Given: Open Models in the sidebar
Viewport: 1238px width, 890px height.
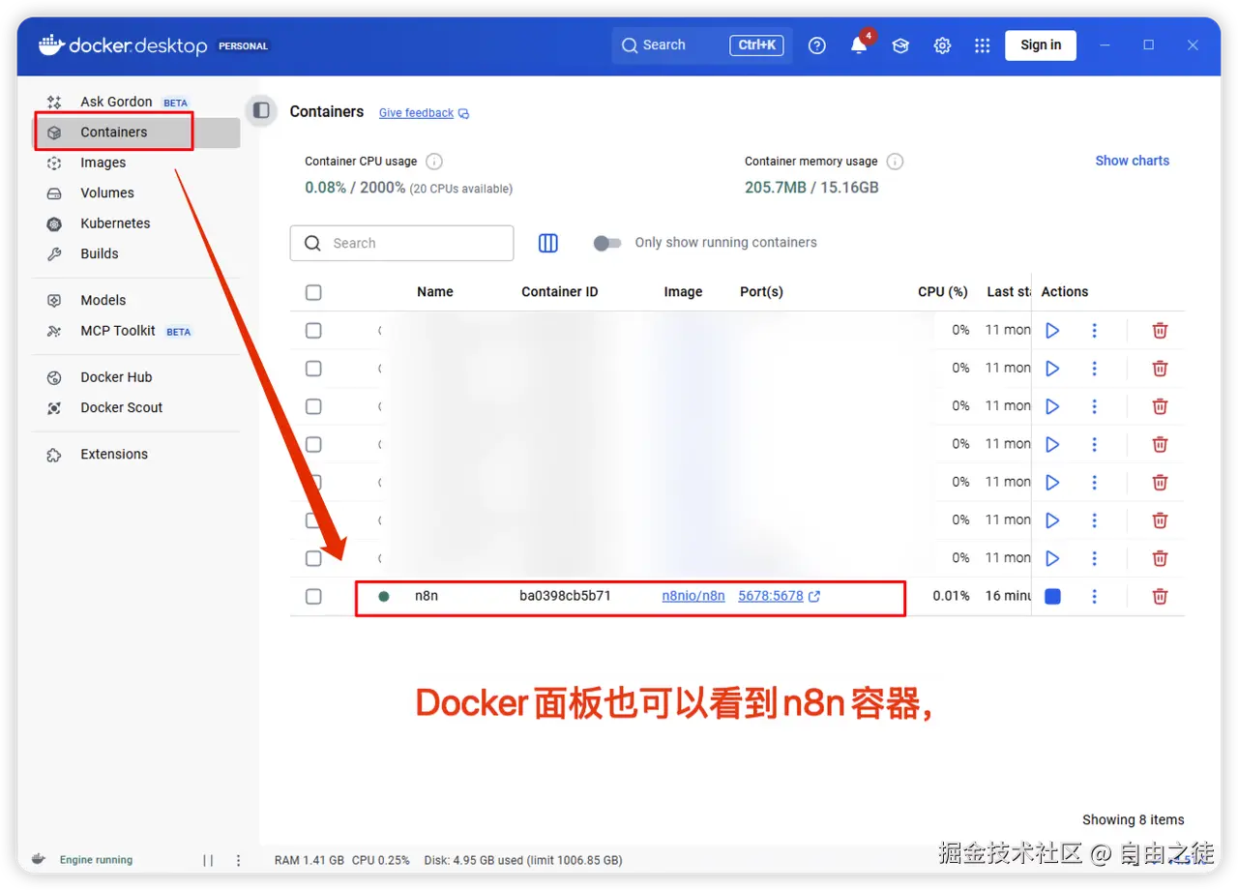Looking at the screenshot, I should coord(103,300).
